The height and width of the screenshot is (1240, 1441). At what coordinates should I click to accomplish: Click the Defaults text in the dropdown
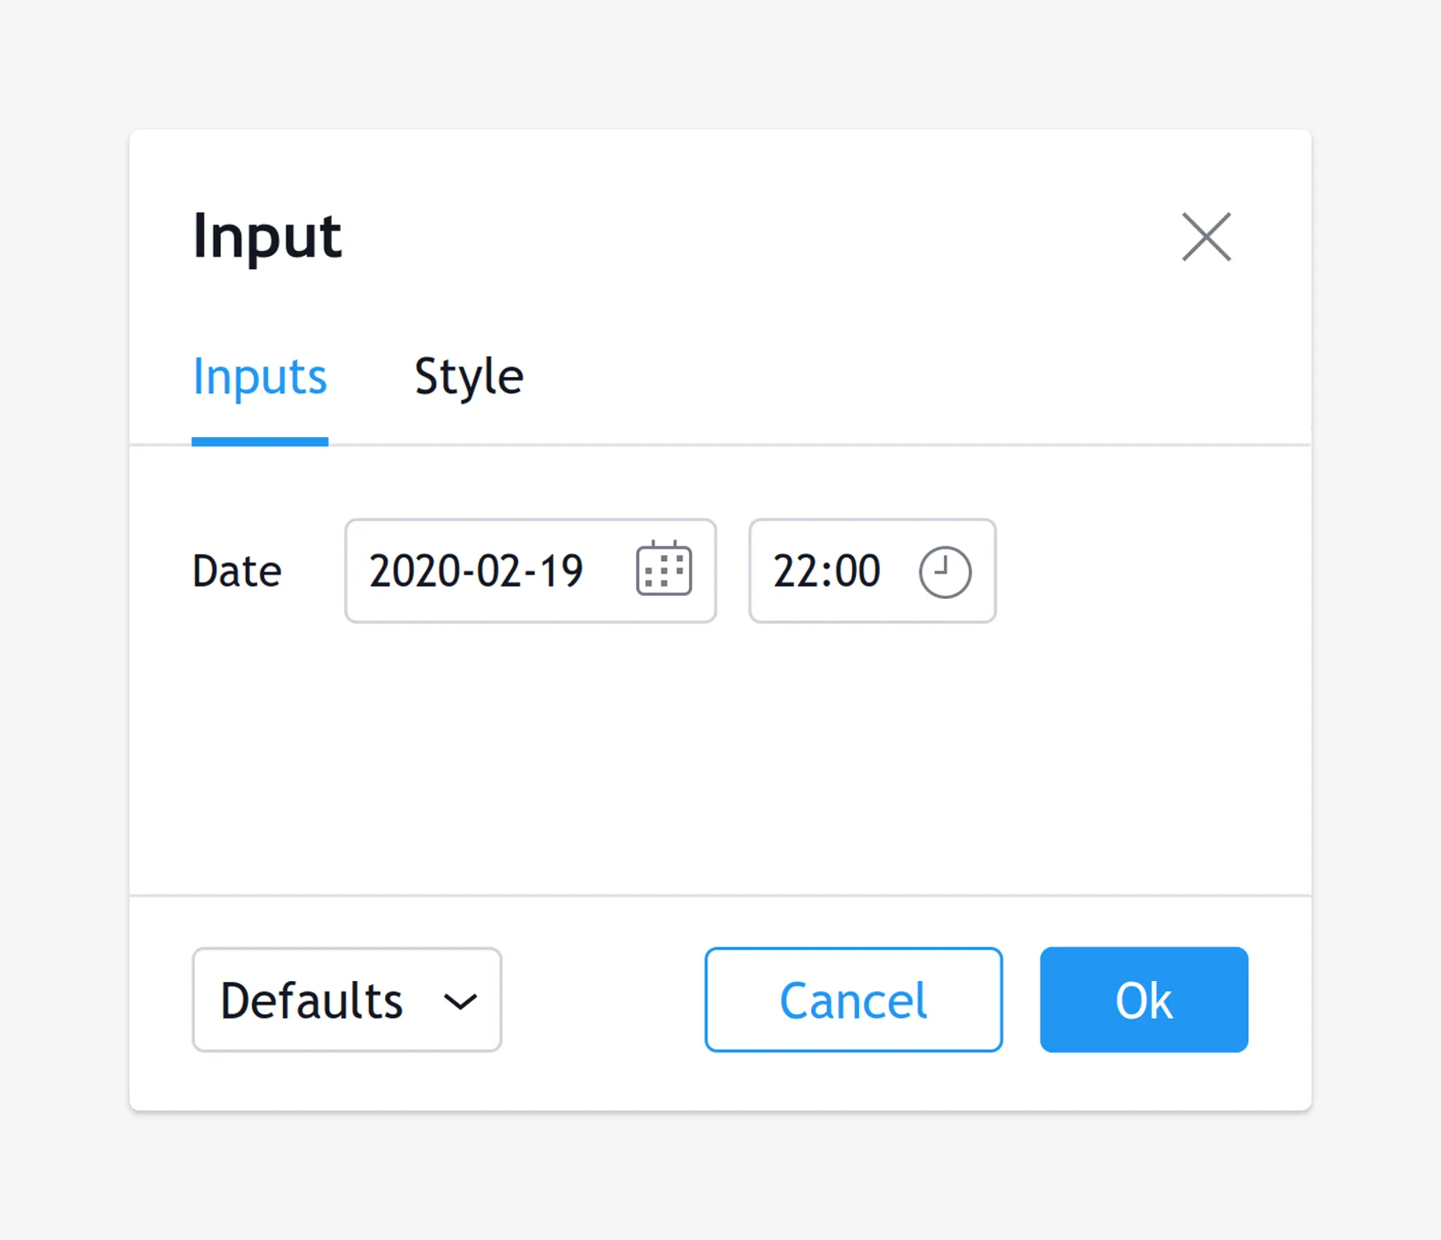pyautogui.click(x=312, y=1000)
